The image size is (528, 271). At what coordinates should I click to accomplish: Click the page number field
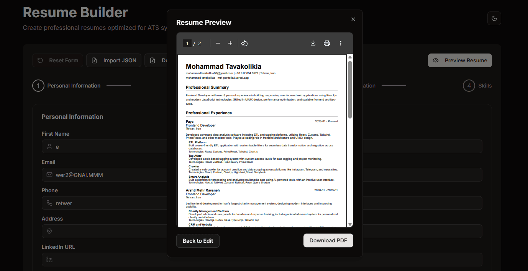tap(187, 43)
